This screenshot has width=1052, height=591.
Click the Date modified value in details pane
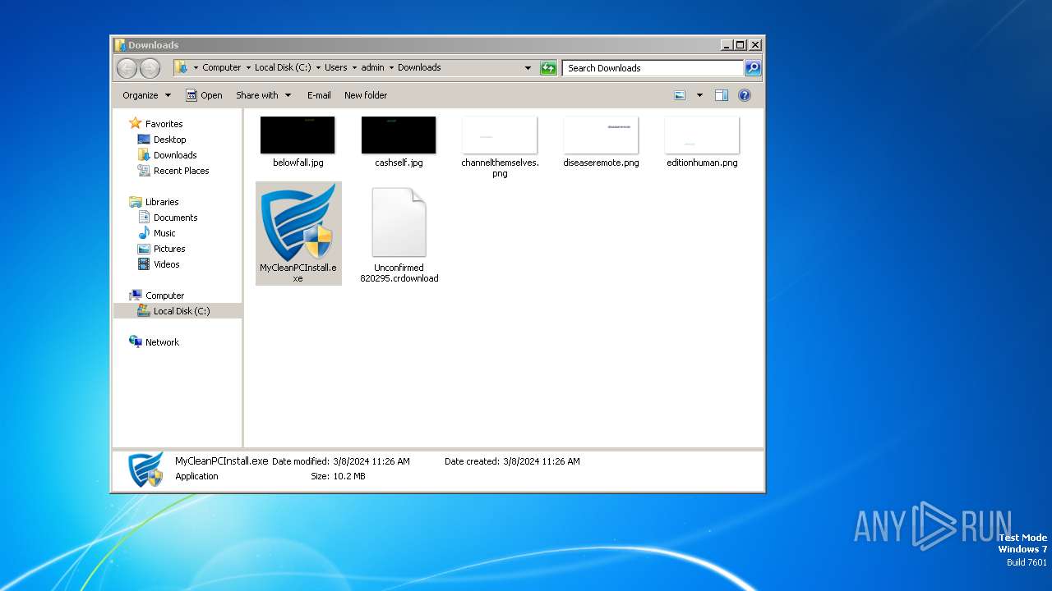(371, 461)
